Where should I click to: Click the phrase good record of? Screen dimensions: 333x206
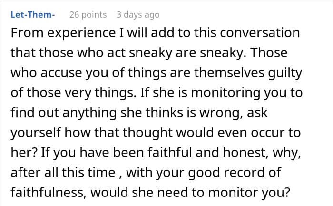point(235,172)
